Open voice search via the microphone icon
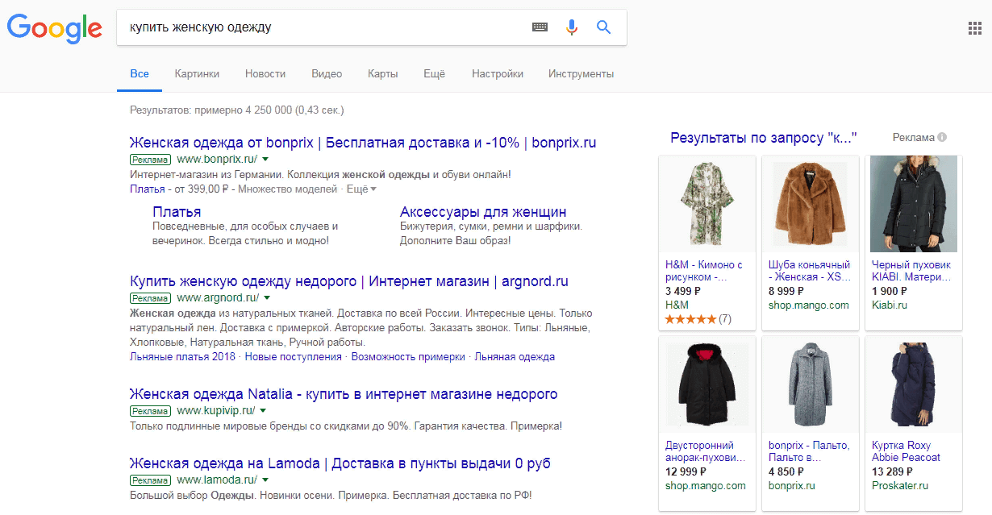Screen dimensions: 992x515 click(572, 27)
